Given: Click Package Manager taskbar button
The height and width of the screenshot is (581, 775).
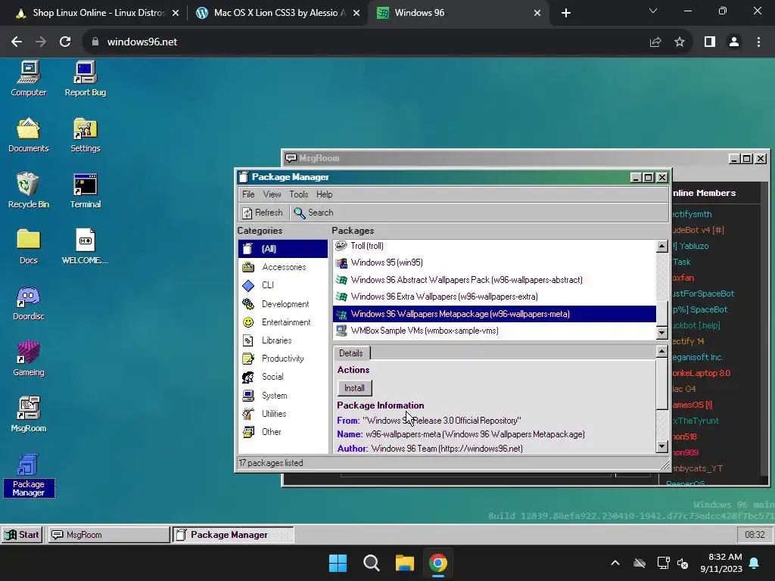Looking at the screenshot, I should (x=233, y=535).
